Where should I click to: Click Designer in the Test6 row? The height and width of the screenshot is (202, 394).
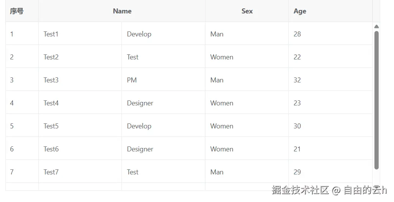(140, 149)
